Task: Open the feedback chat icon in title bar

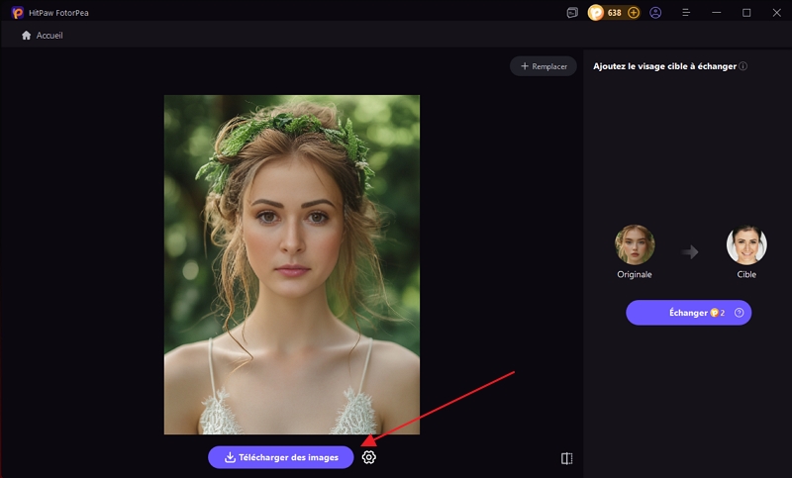Action: point(572,13)
